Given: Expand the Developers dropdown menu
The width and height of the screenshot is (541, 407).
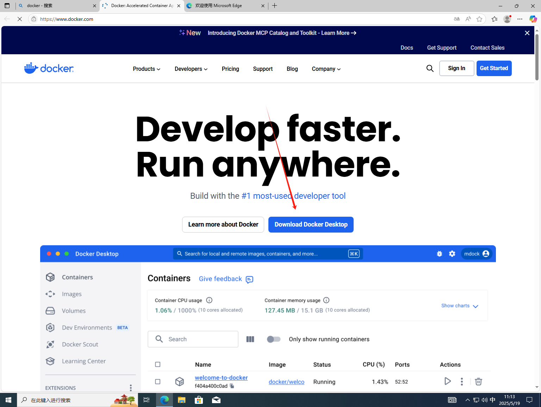Looking at the screenshot, I should [x=191, y=69].
